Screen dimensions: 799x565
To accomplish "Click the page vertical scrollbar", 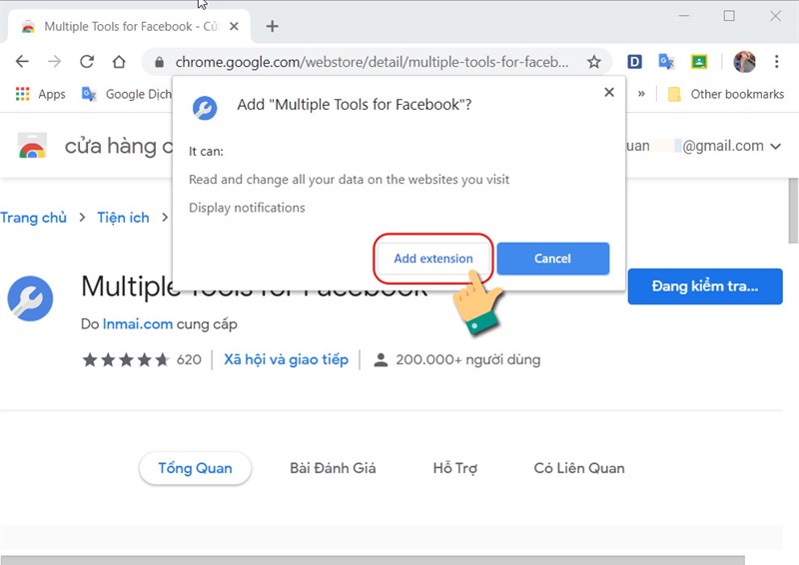I will (793, 212).
